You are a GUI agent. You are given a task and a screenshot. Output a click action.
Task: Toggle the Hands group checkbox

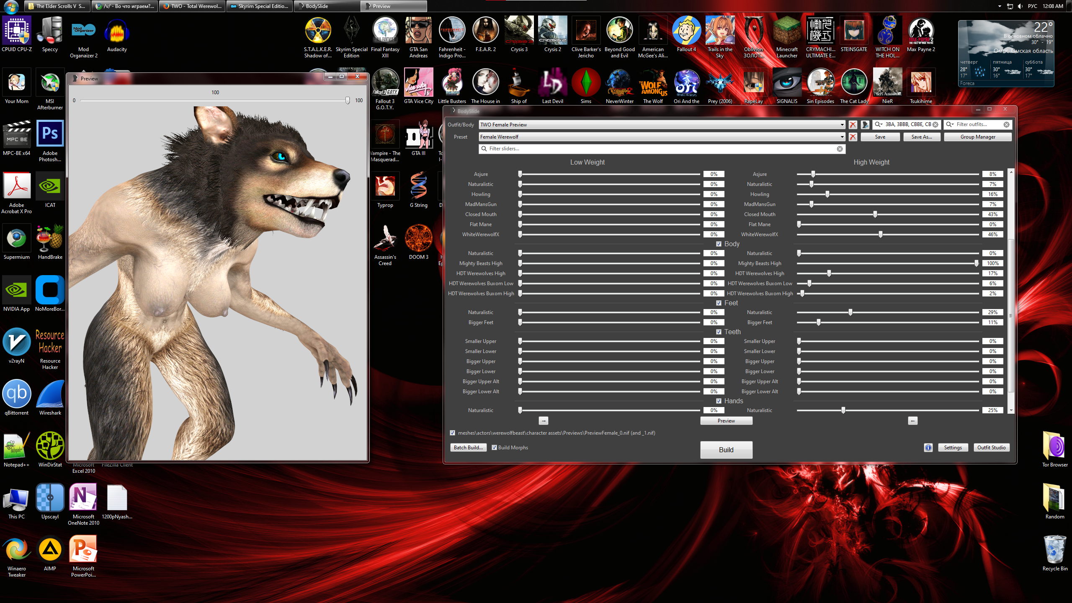click(x=719, y=401)
